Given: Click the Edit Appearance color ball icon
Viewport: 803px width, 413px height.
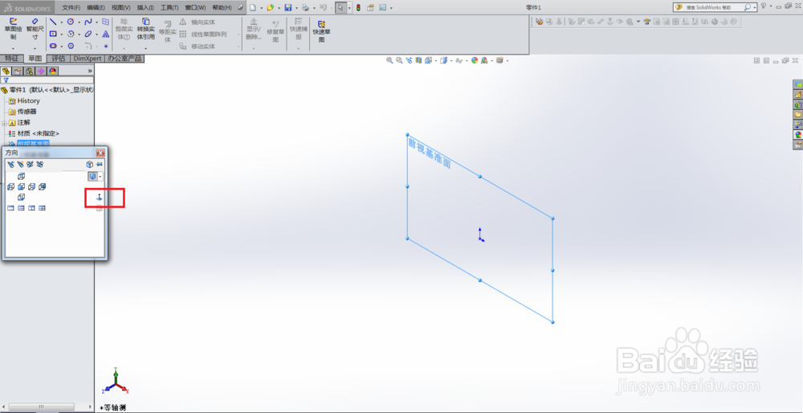Looking at the screenshot, I should click(475, 60).
